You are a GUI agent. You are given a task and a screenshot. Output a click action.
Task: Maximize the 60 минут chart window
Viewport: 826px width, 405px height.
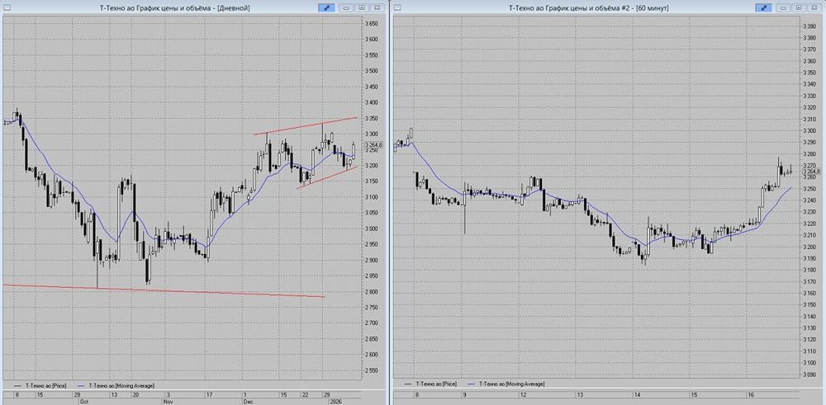(799, 7)
